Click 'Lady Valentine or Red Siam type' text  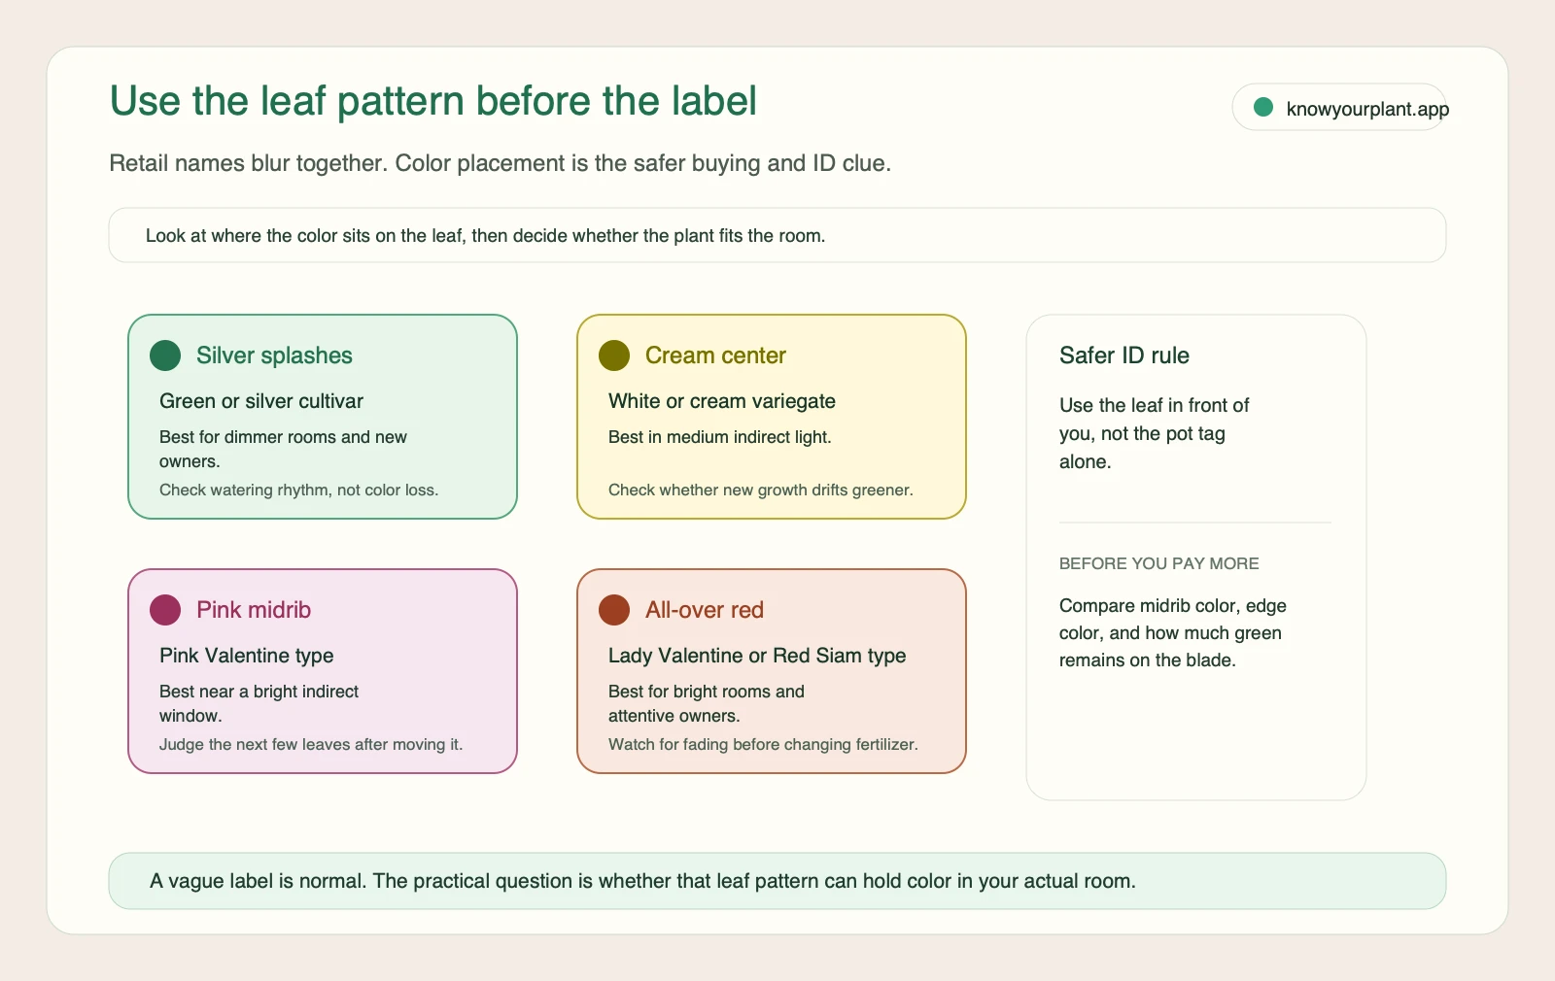757,656
